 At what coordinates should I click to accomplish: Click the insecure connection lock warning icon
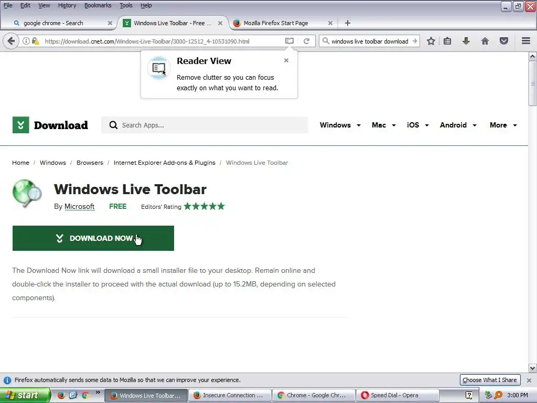point(35,41)
